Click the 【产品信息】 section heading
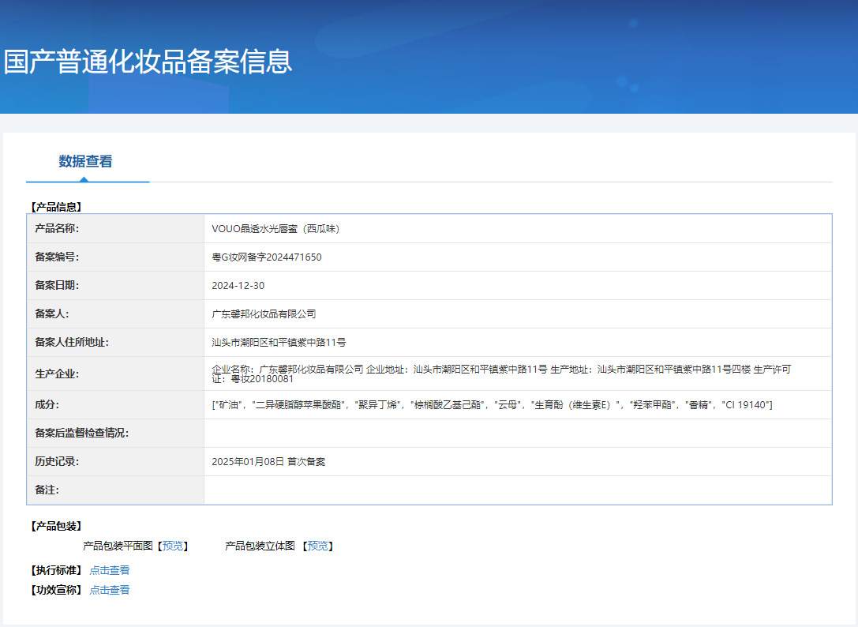The width and height of the screenshot is (858, 627). [56, 207]
